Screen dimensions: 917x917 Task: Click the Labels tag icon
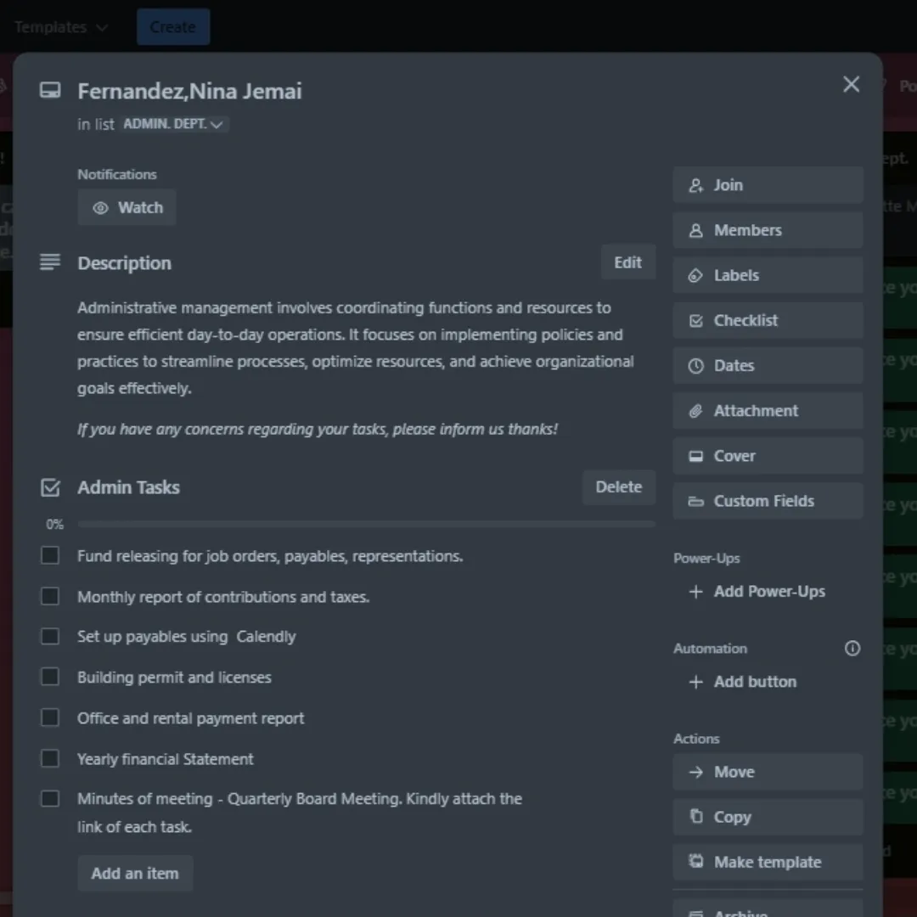point(696,275)
